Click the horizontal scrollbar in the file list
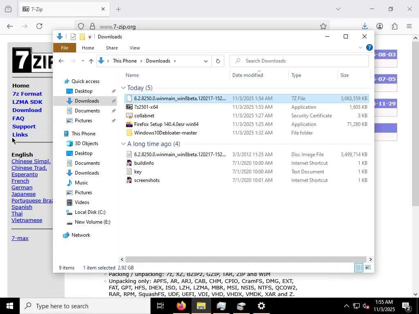419x314 pixels. tap(246, 259)
